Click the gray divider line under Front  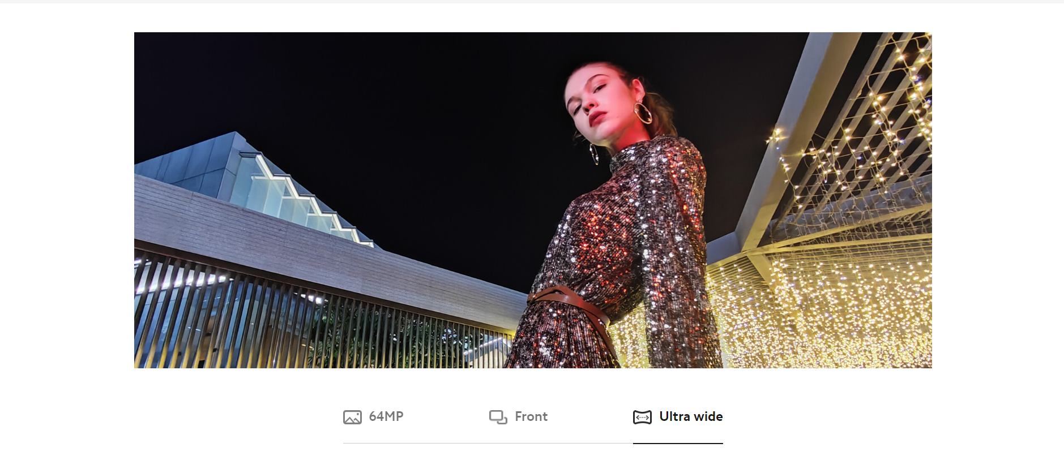point(488,443)
